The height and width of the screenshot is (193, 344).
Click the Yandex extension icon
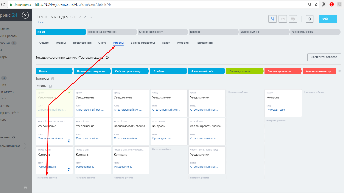[332, 4]
